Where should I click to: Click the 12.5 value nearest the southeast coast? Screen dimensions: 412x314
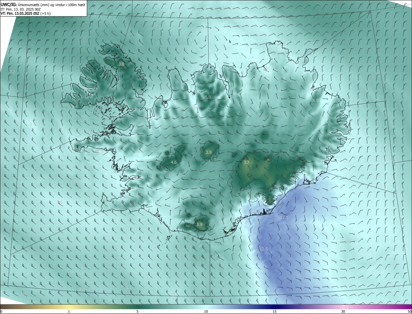[284, 218]
